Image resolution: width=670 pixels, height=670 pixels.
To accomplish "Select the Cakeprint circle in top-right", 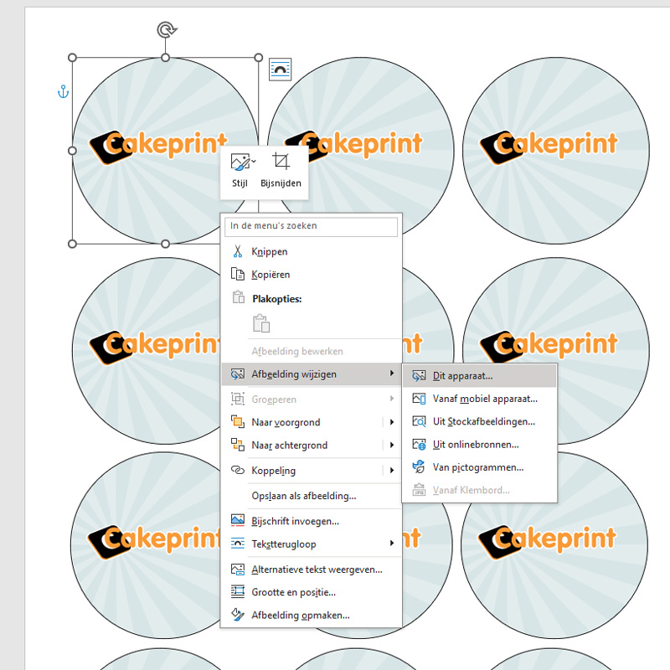I will click(x=556, y=151).
